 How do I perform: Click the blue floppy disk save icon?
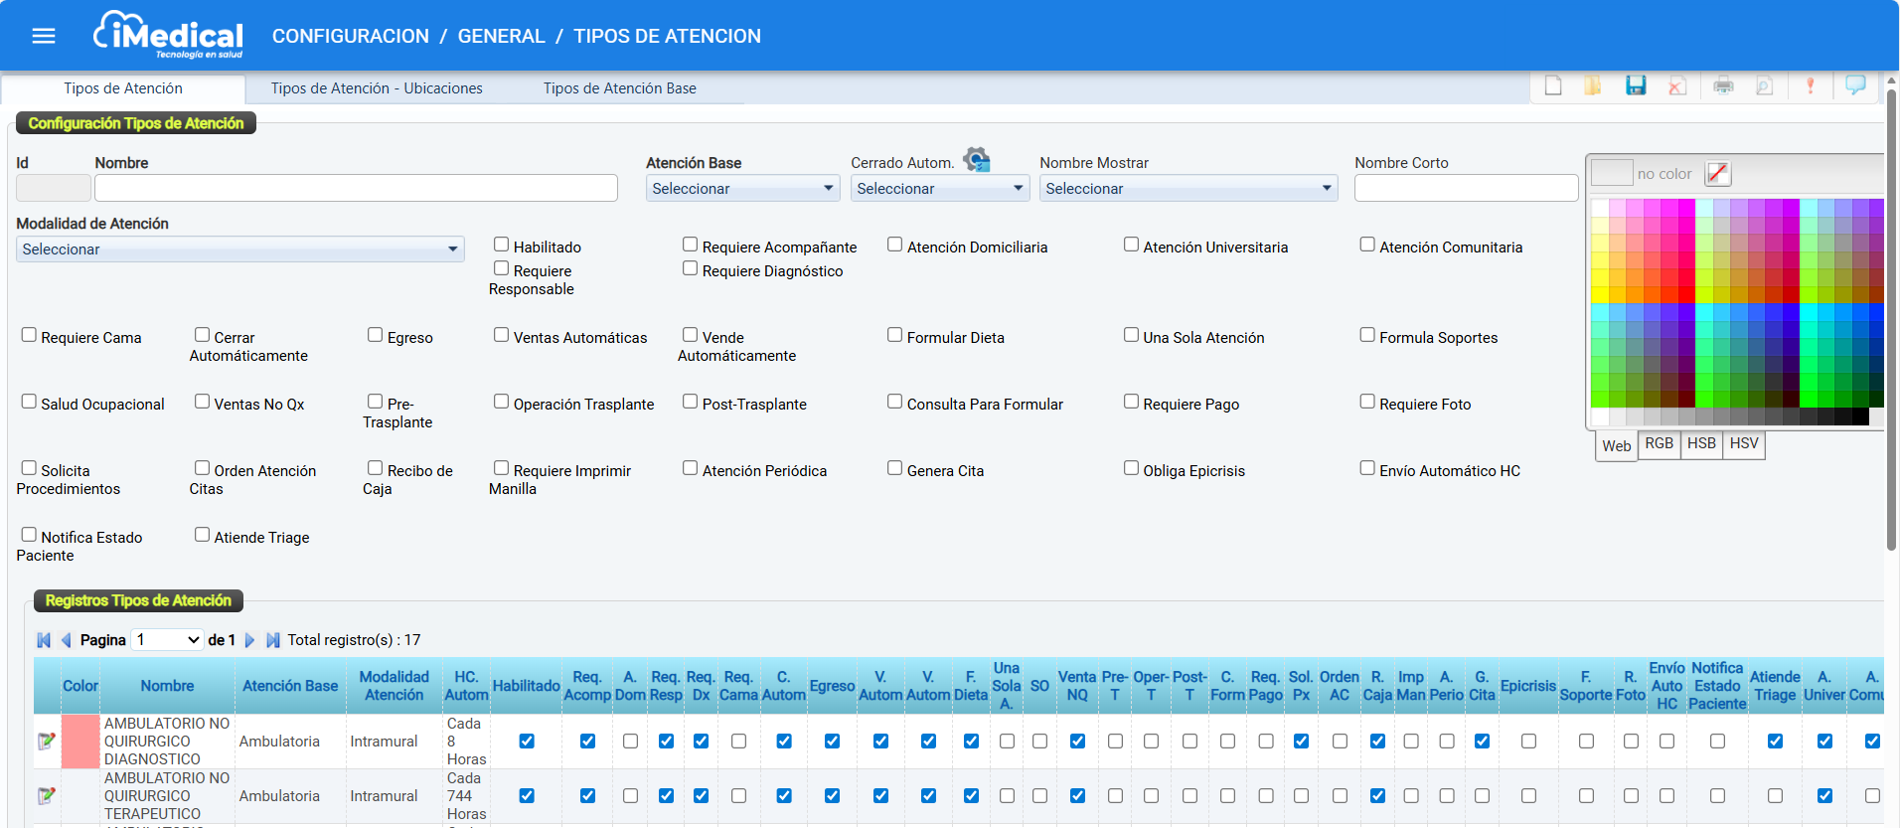pos(1636,86)
